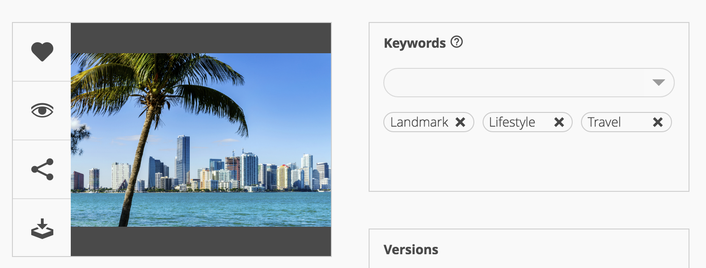This screenshot has height=268, width=706.
Task: Delete the Travel keyword
Action: 657,122
